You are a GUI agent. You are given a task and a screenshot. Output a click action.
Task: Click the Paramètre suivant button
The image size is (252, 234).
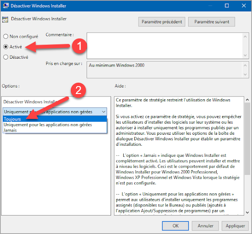[211, 22]
